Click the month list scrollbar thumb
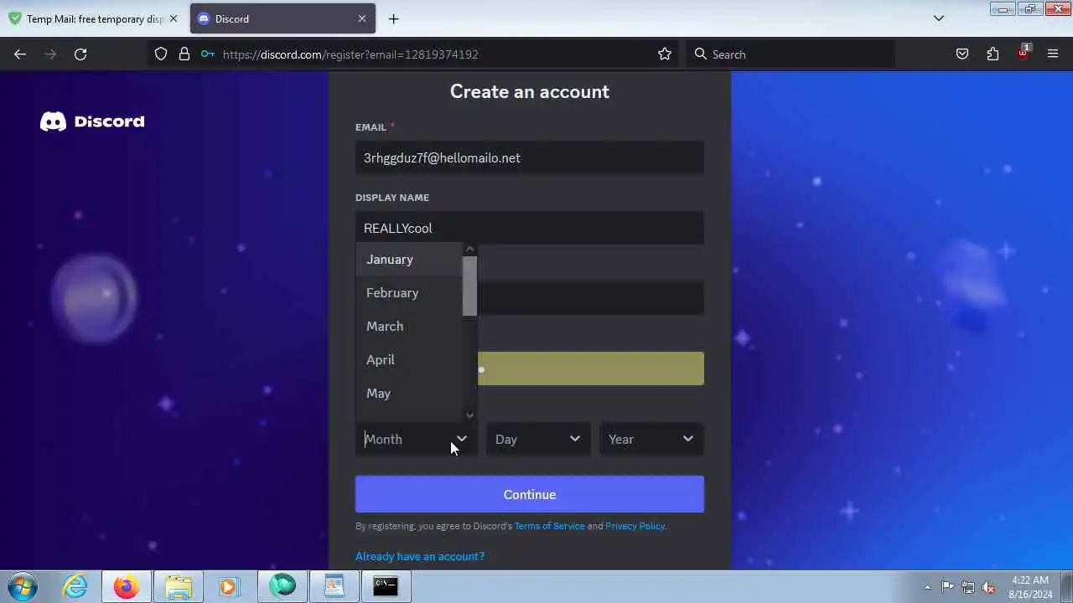Screen dimensions: 1073x603 pos(469,286)
